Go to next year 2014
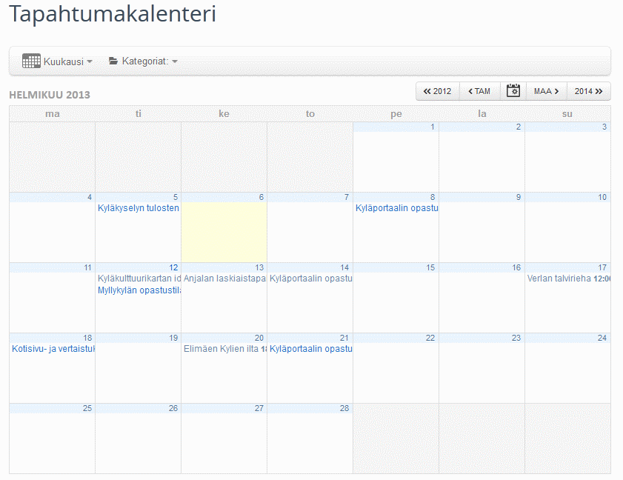This screenshot has height=480, width=623. point(588,91)
